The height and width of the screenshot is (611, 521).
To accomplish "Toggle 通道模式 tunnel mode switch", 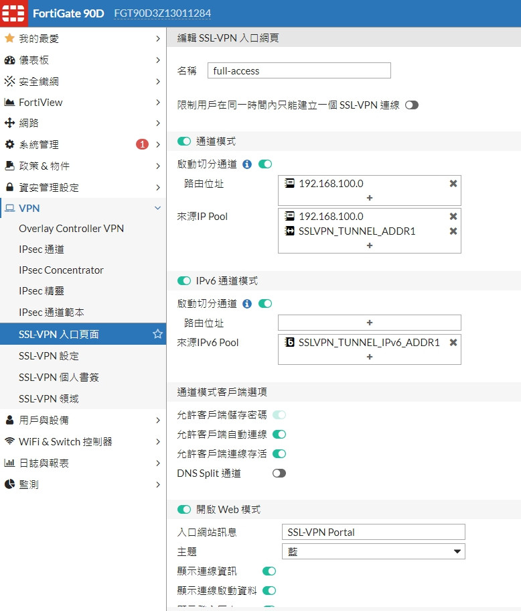I will point(184,141).
